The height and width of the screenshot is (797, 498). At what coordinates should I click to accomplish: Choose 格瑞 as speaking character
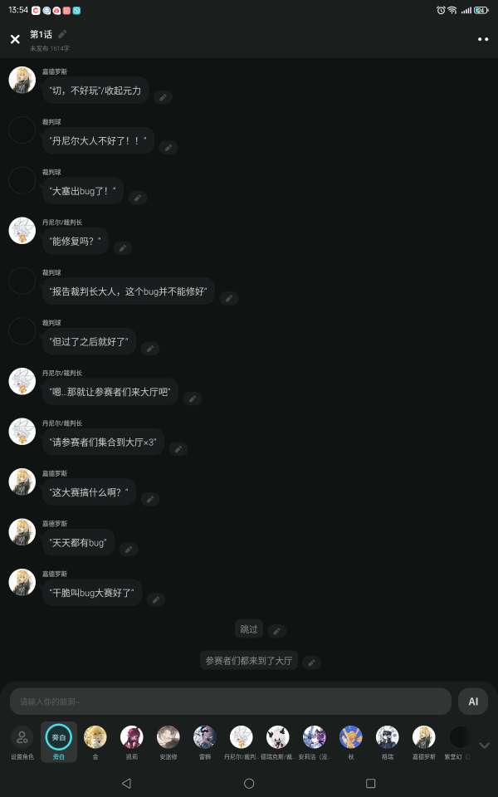[388, 742]
